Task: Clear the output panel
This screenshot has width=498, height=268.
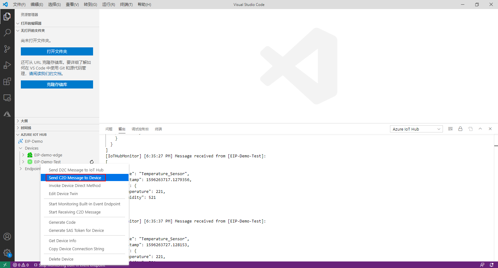Action: click(x=450, y=129)
